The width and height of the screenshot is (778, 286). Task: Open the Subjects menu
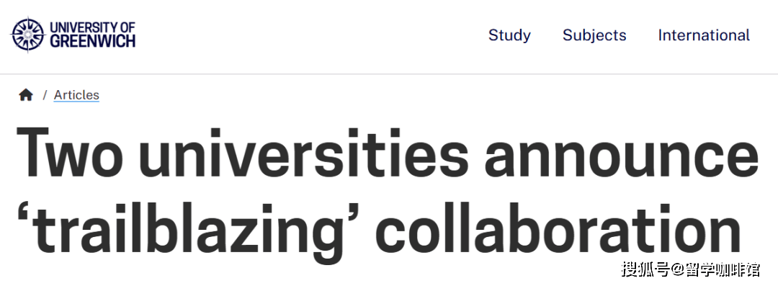pyautogui.click(x=594, y=35)
